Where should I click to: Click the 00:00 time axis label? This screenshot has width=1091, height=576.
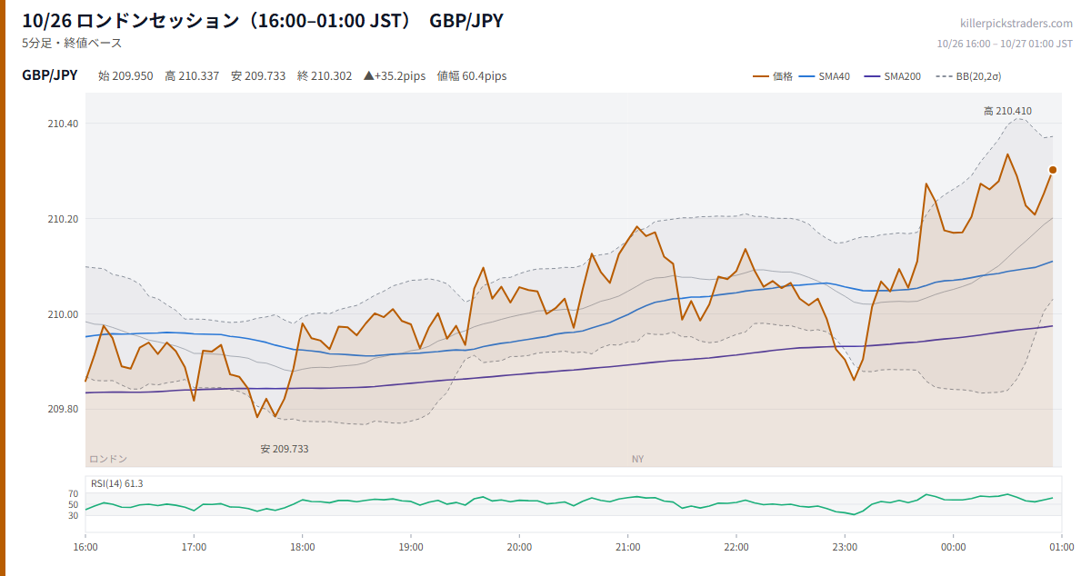pyautogui.click(x=954, y=548)
